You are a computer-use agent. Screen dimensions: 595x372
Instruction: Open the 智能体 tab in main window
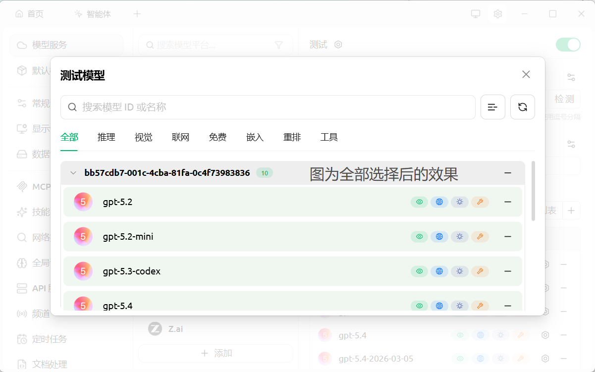(93, 14)
